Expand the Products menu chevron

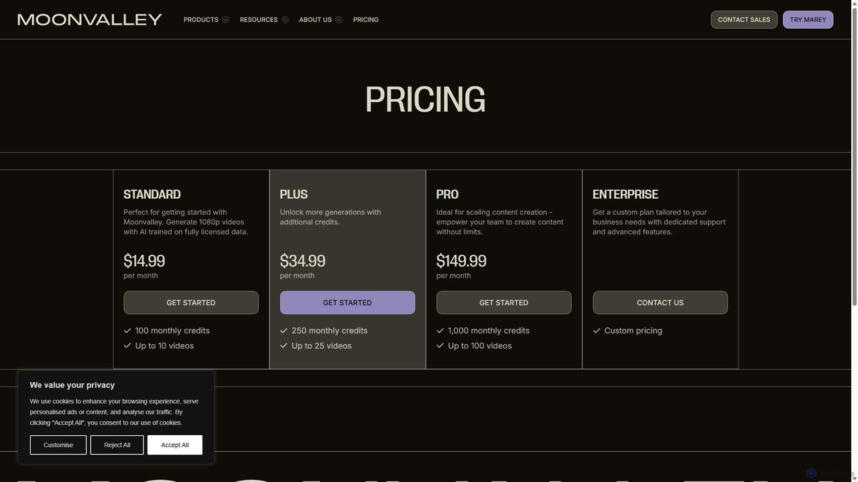(225, 19)
